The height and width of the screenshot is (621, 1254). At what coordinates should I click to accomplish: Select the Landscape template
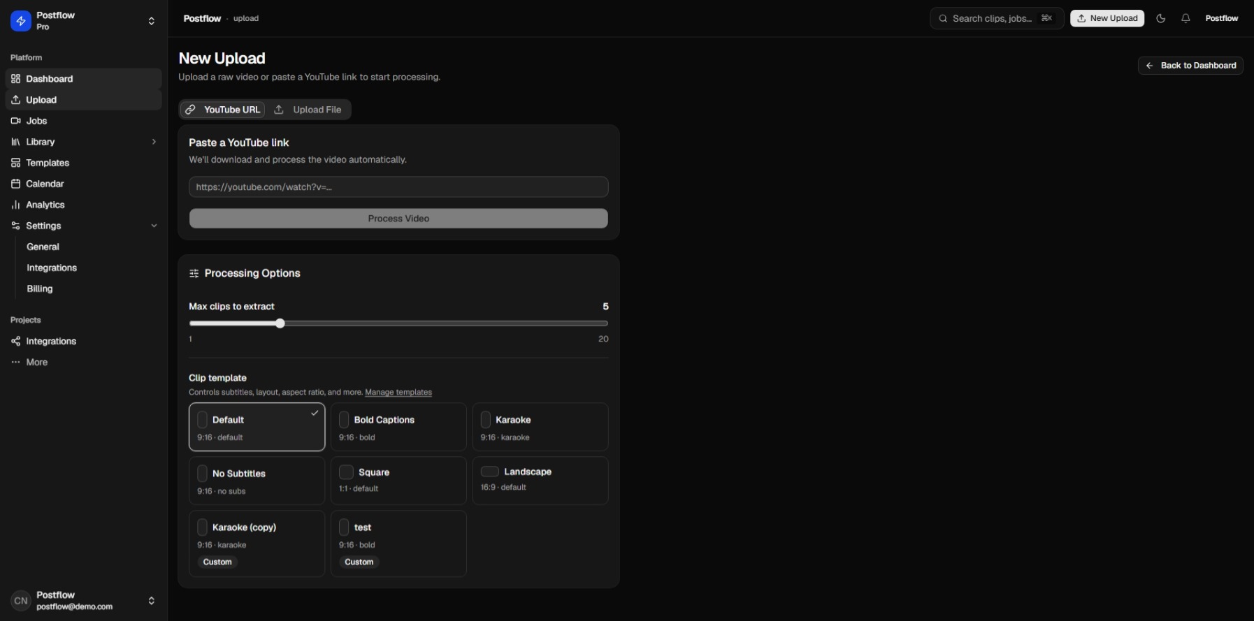(540, 481)
